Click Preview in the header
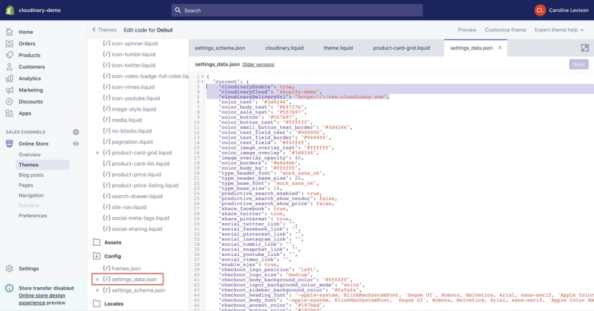The width and height of the screenshot is (594, 311). [467, 30]
